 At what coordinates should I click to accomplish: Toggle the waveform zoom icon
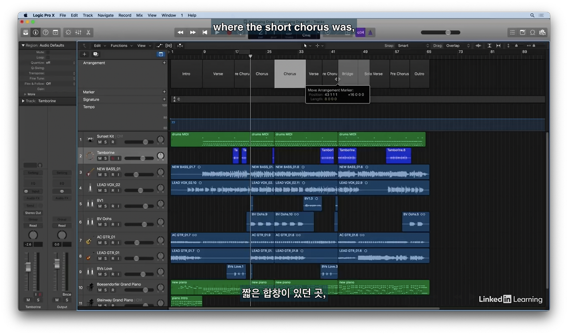[x=478, y=46]
